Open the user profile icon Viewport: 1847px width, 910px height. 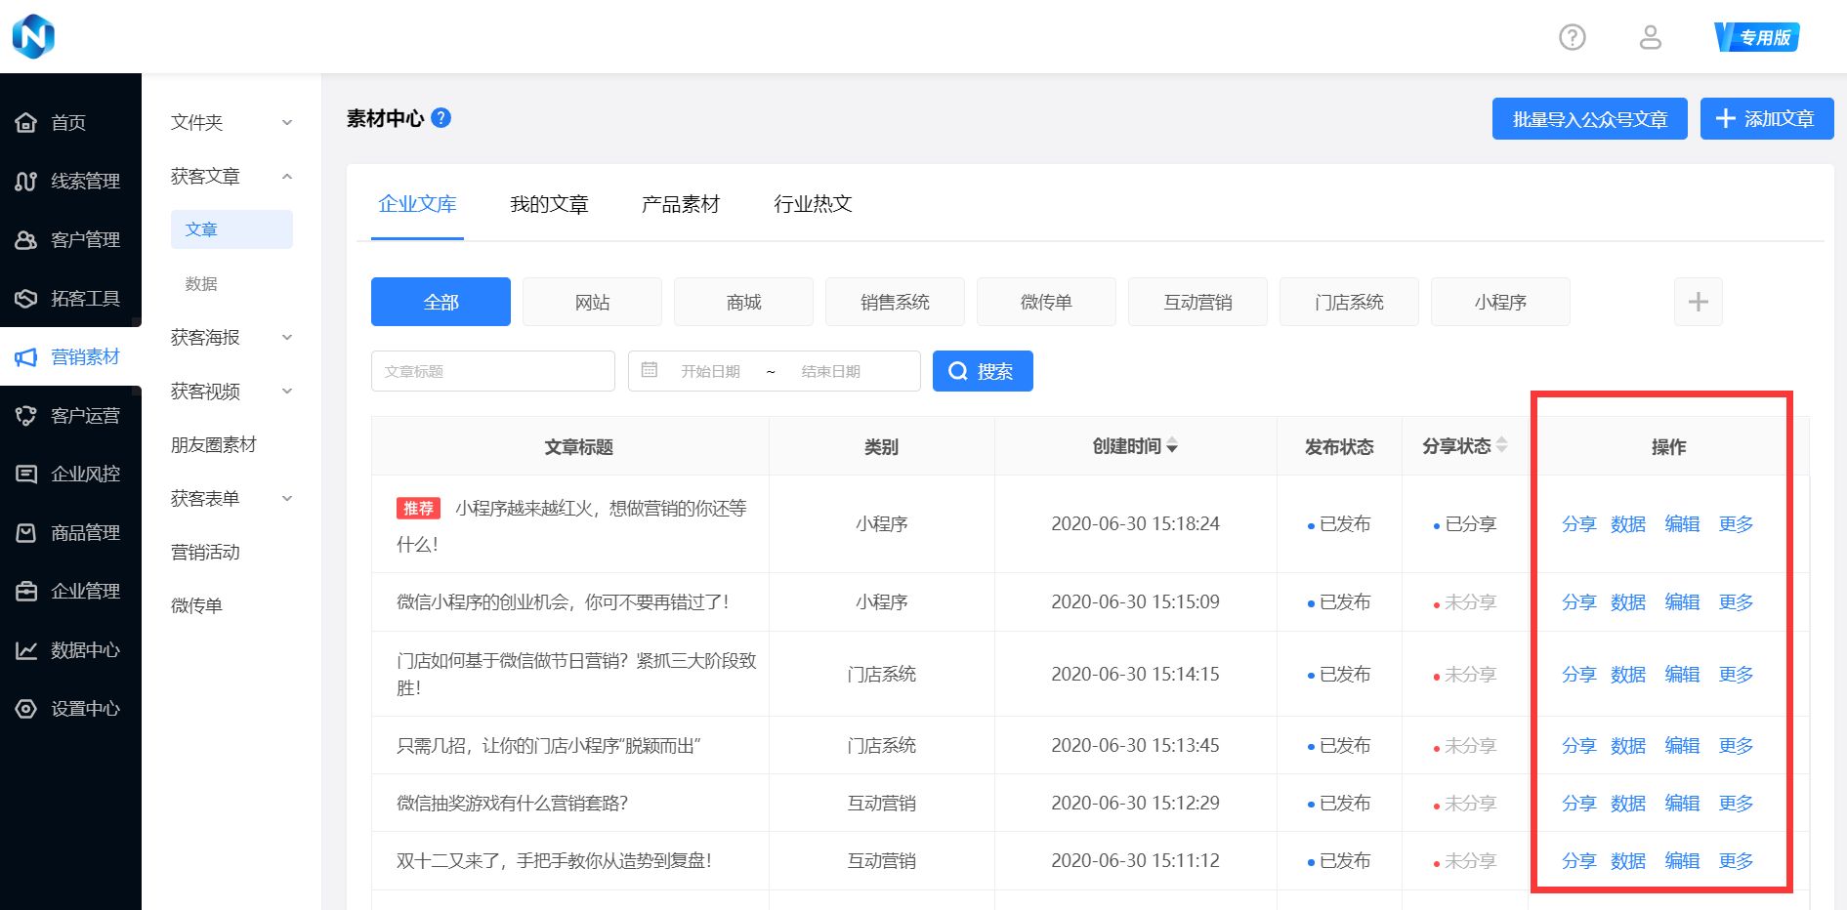pyautogui.click(x=1651, y=37)
